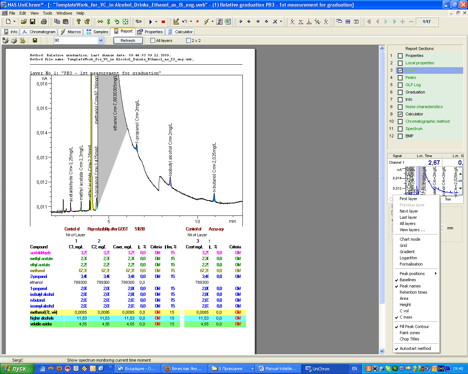Check the Local properties section box
Screen dimensions: 468x374
click(400, 63)
